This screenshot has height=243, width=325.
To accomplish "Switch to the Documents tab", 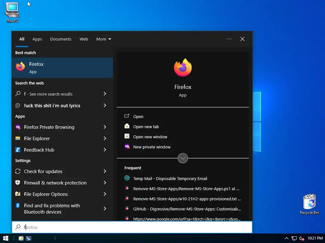I will [x=61, y=39].
